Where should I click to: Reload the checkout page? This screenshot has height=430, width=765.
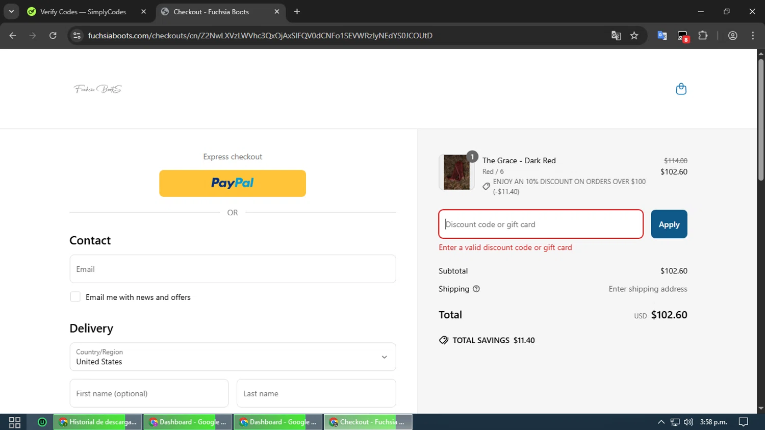click(x=53, y=35)
